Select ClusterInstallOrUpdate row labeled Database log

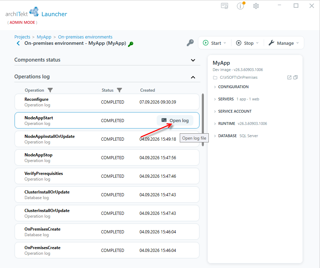click(x=107, y=195)
